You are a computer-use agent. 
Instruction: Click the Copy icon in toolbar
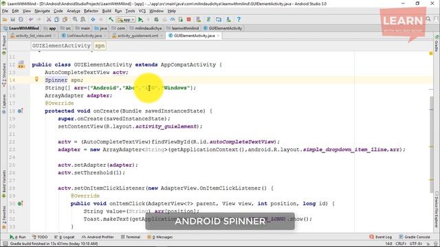[57, 20]
